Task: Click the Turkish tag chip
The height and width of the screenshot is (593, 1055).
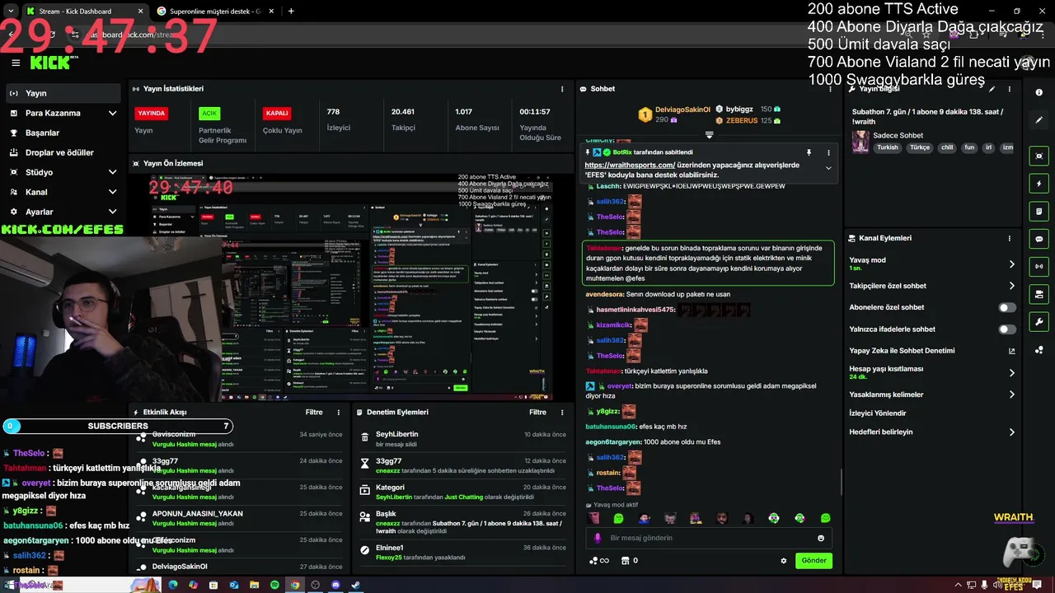Action: 888,147
